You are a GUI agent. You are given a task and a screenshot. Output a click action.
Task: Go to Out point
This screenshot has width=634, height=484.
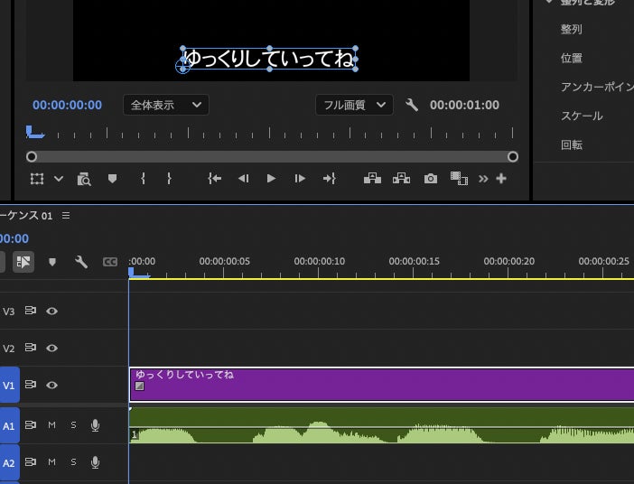pyautogui.click(x=329, y=178)
